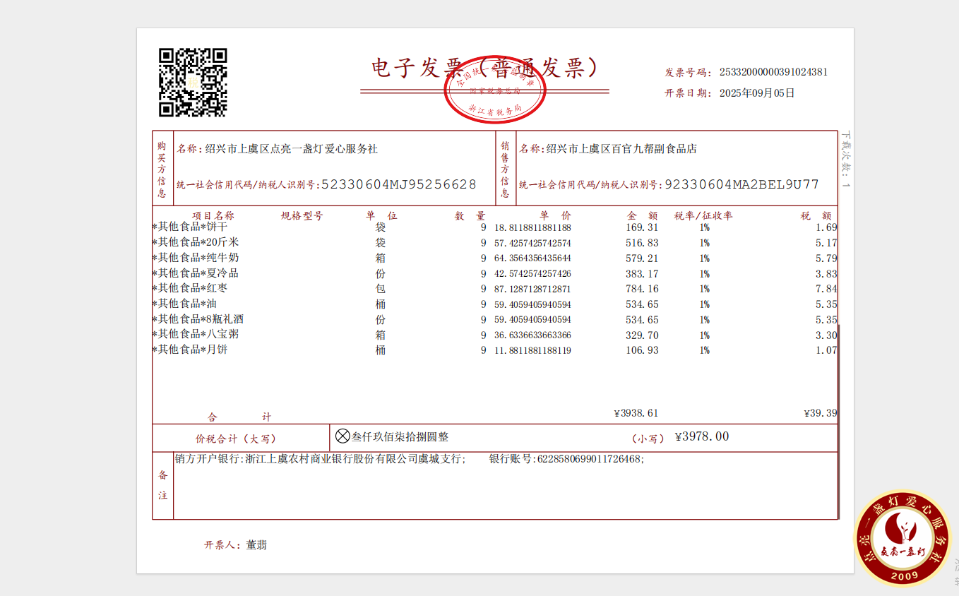Select item row *其他食品*月饼
This screenshot has height=596, width=959.
tap(495, 350)
